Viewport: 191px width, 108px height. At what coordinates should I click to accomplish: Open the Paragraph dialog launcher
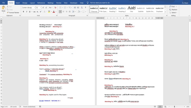click(x=87, y=16)
